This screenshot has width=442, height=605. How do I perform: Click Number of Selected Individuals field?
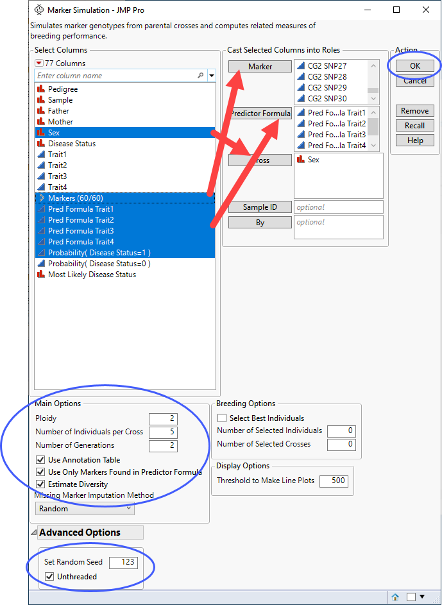coord(341,430)
